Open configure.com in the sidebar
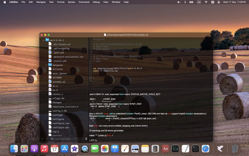Viewport: 249px width, 156px height. 61,123
